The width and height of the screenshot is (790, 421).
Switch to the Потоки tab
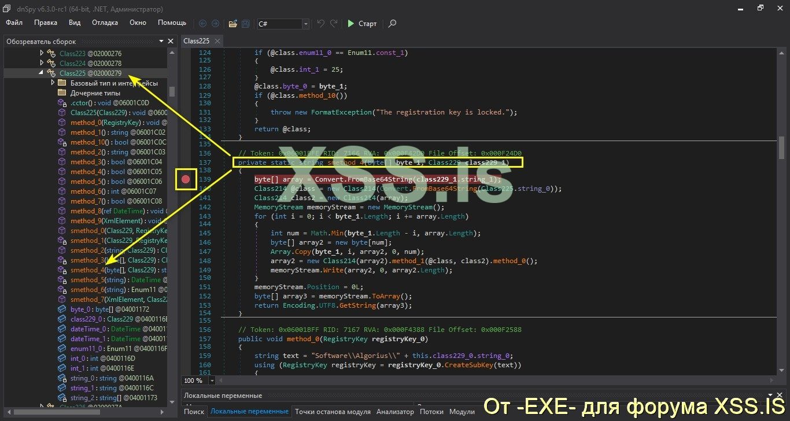tap(432, 412)
